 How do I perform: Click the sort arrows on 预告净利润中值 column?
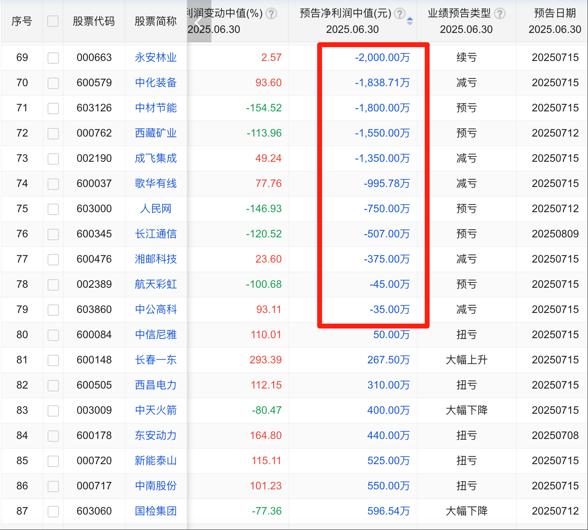tap(410, 21)
